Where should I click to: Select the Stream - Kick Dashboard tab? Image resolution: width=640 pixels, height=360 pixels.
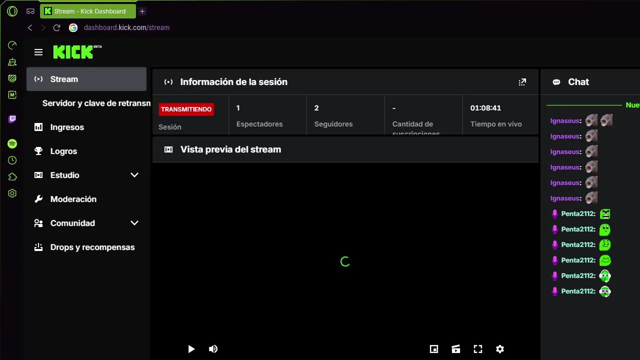tap(88, 11)
